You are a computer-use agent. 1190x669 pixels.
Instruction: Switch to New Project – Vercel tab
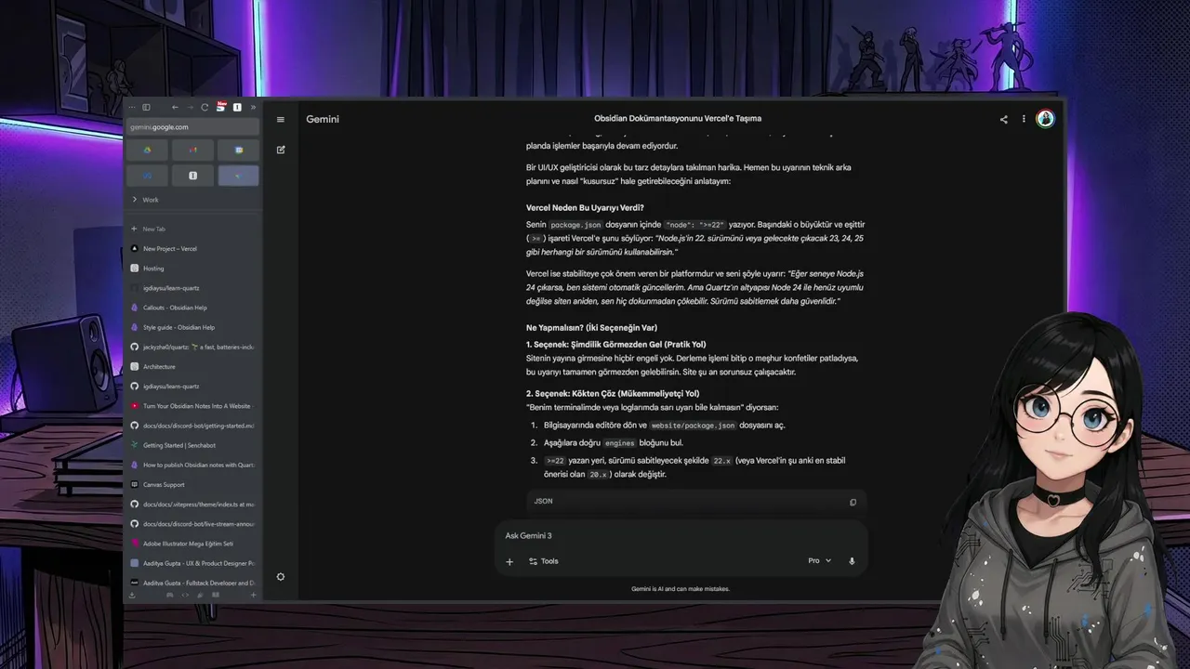[193, 248]
